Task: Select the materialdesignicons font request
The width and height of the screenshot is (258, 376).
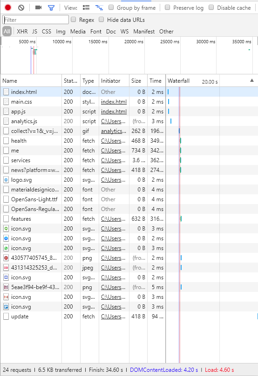Action: (129, 190)
